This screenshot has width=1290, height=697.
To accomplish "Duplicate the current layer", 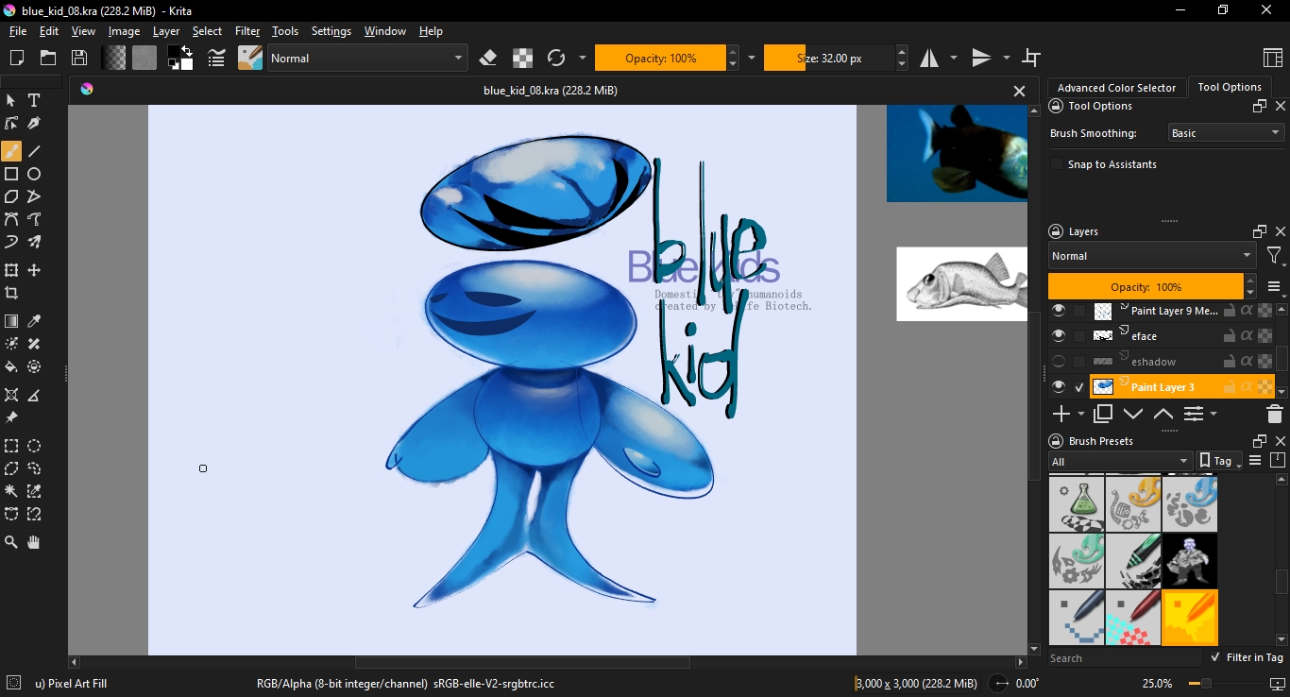I will (x=1103, y=414).
